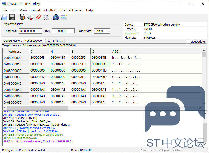Open the Edit menu
Viewport: 209px width, 153px height.
pyautogui.click(x=14, y=10)
